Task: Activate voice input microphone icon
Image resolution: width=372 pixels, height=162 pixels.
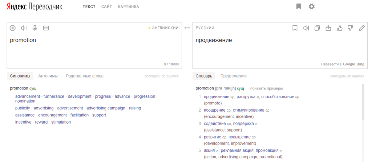Action: tap(35, 28)
